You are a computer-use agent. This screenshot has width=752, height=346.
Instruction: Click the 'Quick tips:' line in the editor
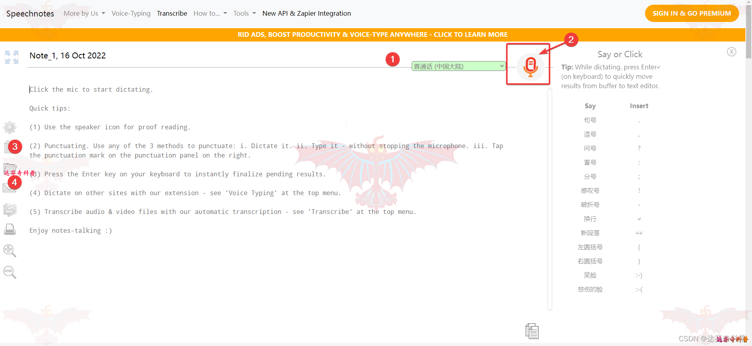tap(50, 108)
